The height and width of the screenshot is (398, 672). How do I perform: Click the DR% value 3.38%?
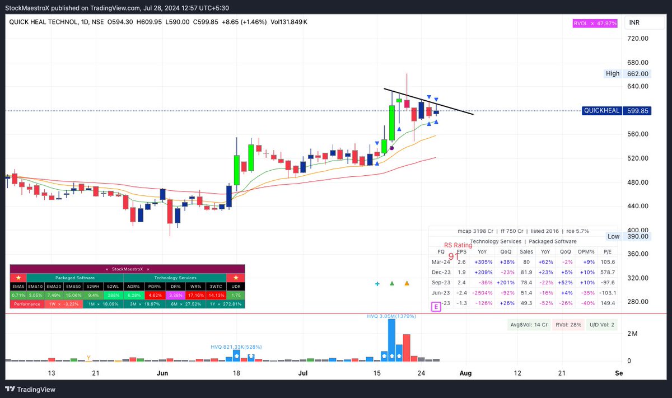(x=175, y=296)
